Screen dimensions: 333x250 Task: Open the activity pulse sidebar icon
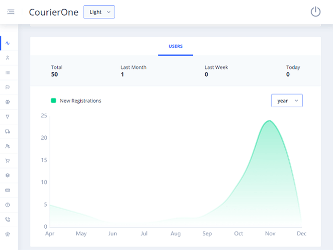pyautogui.click(x=8, y=43)
